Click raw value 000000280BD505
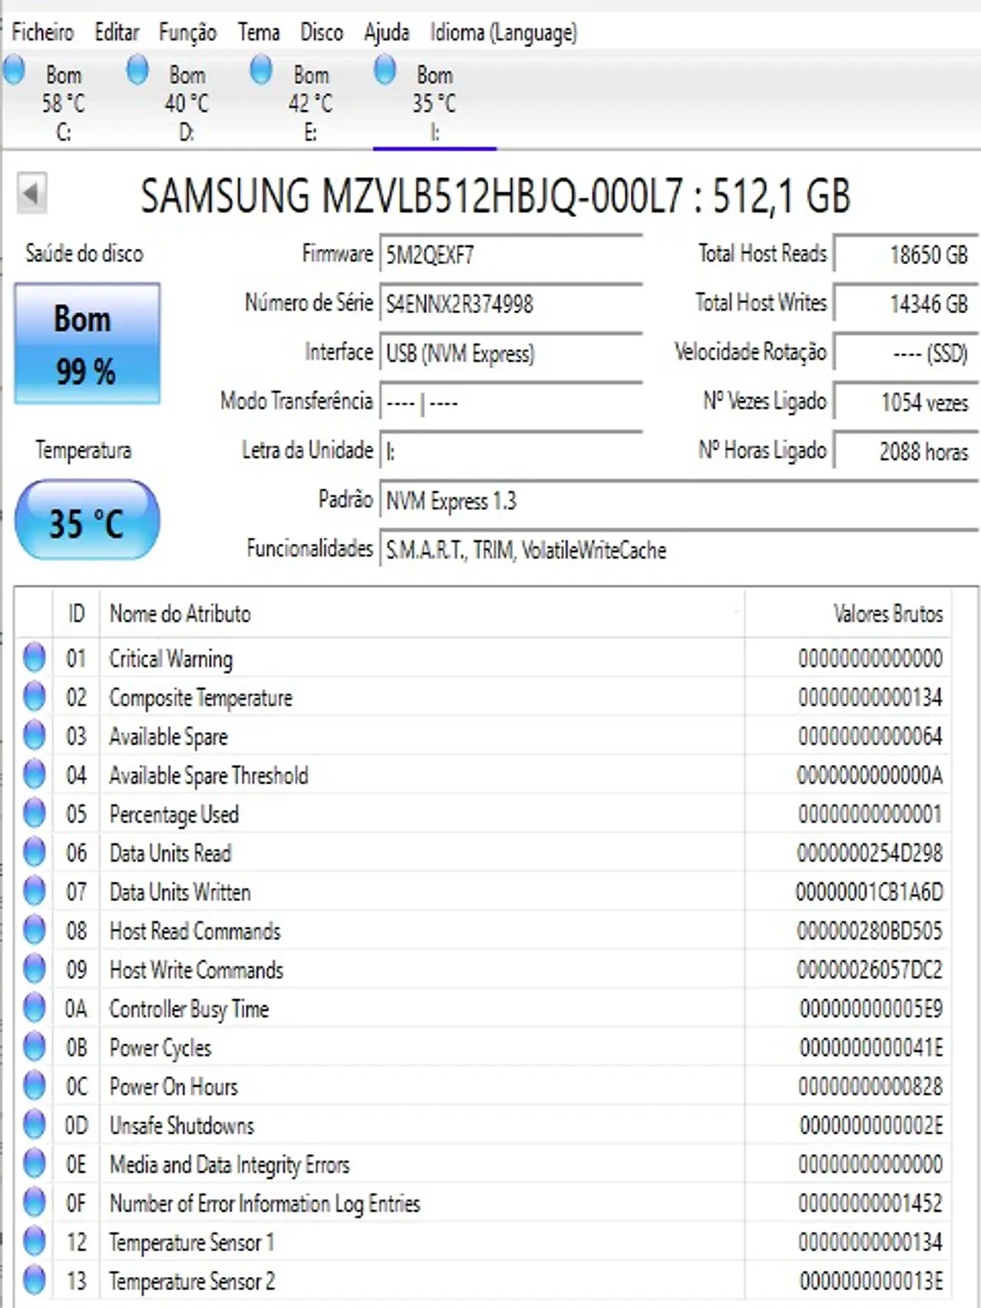Image resolution: width=981 pixels, height=1308 pixels. click(869, 930)
